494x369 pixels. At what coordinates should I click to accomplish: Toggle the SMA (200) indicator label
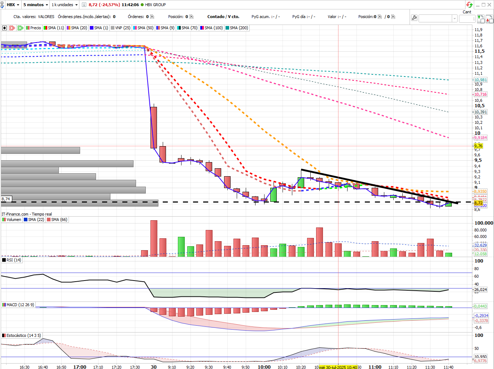coord(237,28)
